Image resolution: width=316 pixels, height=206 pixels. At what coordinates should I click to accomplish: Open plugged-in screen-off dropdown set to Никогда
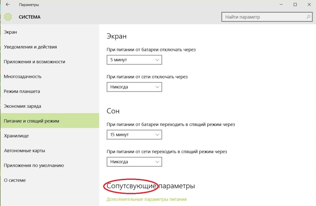coord(134,87)
